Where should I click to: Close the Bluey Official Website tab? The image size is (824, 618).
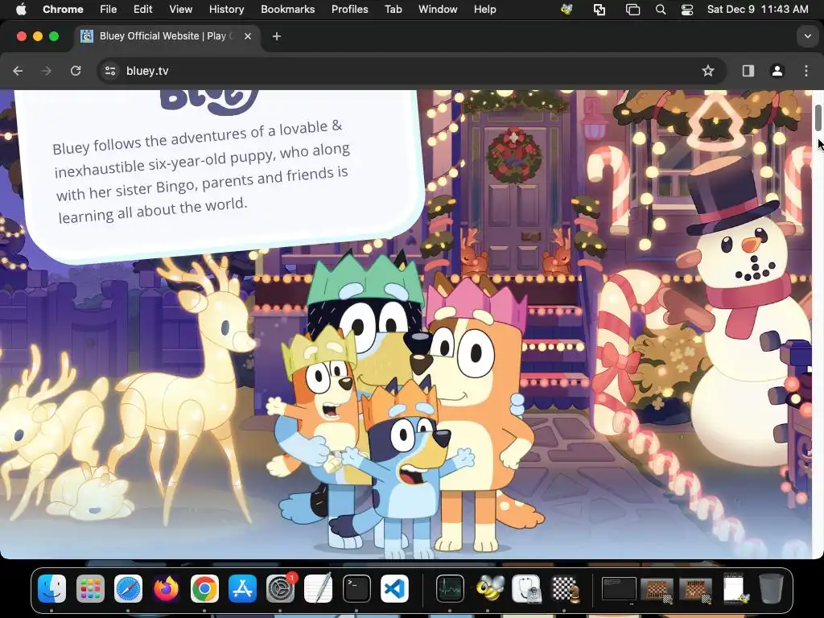click(x=248, y=36)
